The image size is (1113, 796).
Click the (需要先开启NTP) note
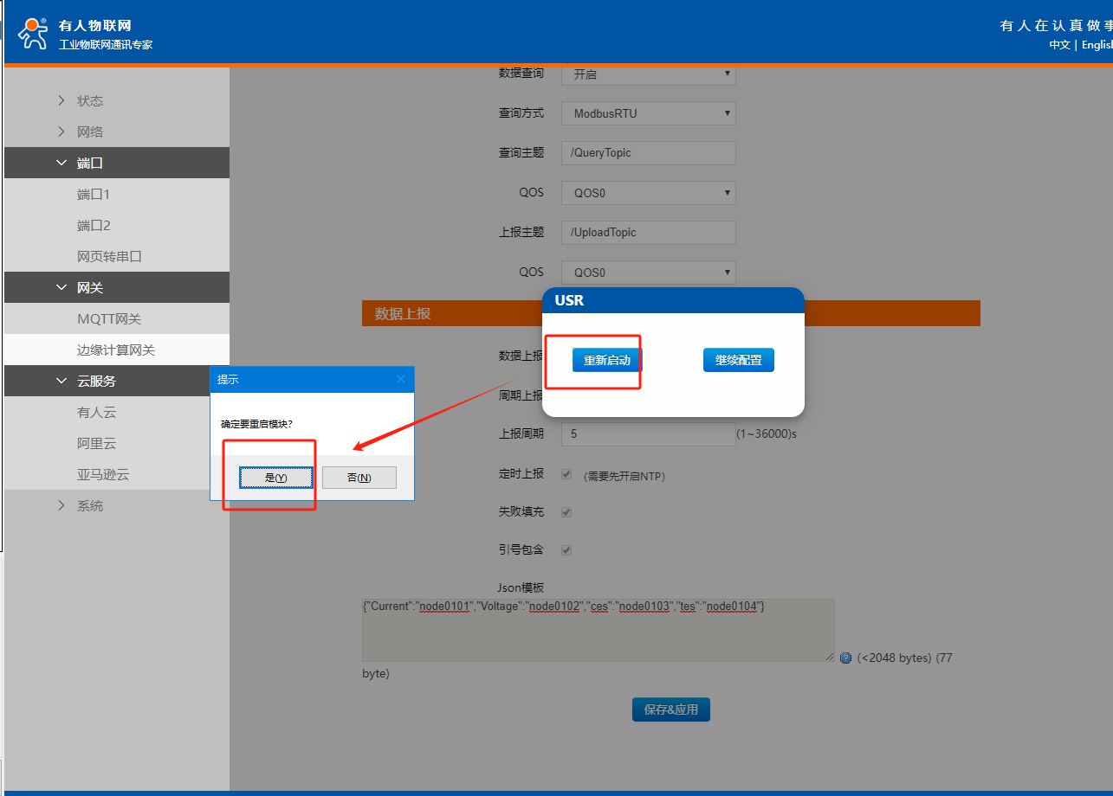(624, 476)
